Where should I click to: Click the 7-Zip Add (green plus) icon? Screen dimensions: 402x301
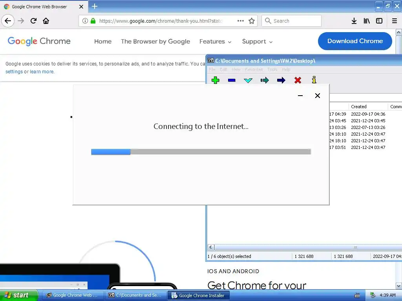tap(216, 80)
